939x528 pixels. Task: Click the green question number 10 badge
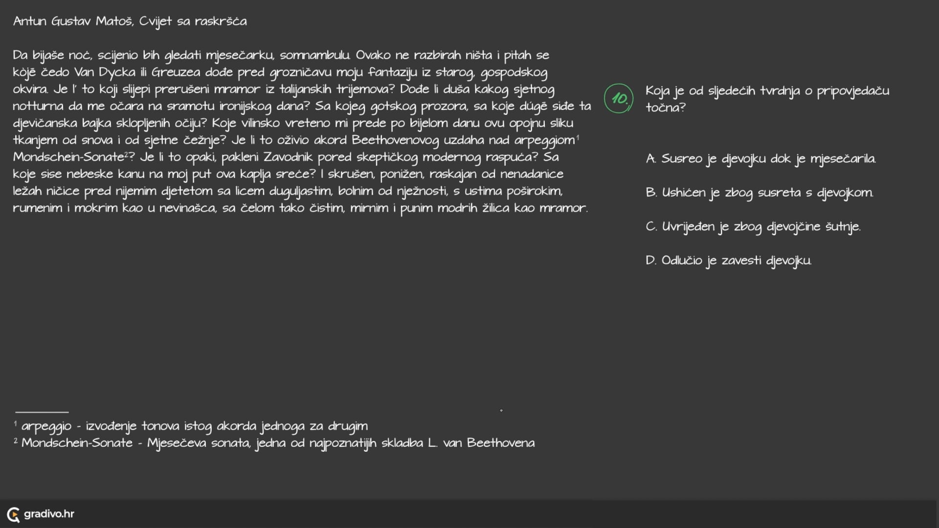coord(619,98)
